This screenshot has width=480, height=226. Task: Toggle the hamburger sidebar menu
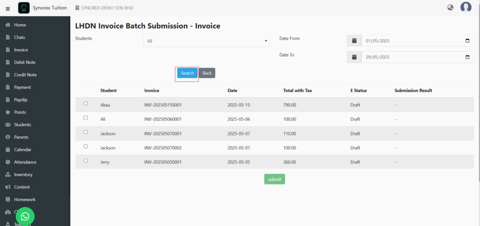pyautogui.click(x=8, y=8)
